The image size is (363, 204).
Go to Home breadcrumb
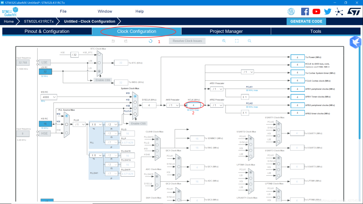pos(9,21)
